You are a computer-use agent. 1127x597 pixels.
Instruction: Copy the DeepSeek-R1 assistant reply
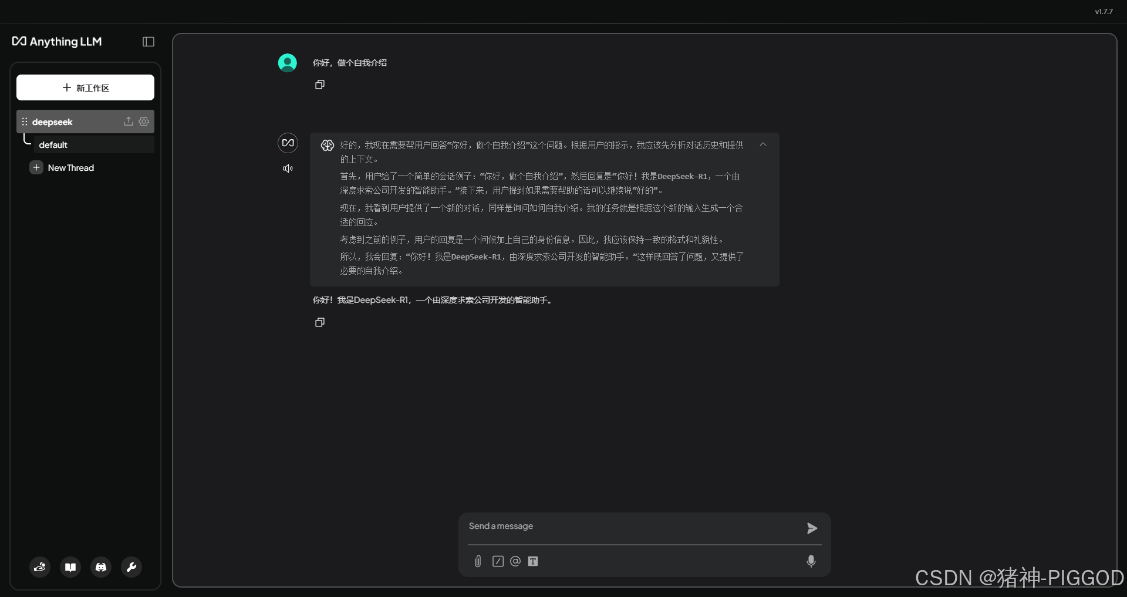320,322
